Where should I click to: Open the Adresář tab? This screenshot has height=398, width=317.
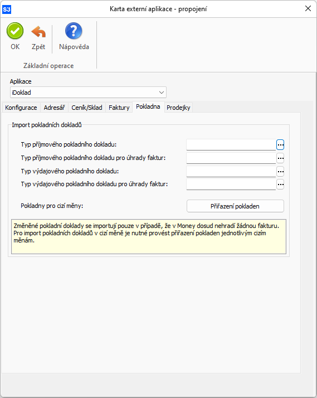pos(54,108)
